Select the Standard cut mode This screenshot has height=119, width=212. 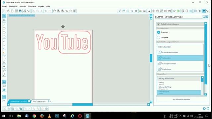point(159,32)
